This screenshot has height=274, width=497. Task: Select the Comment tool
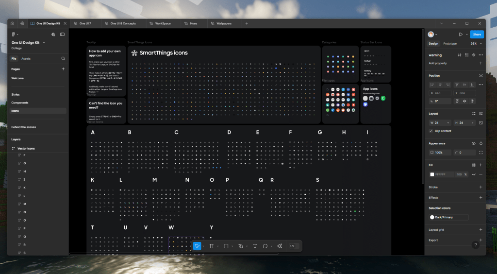click(x=265, y=246)
